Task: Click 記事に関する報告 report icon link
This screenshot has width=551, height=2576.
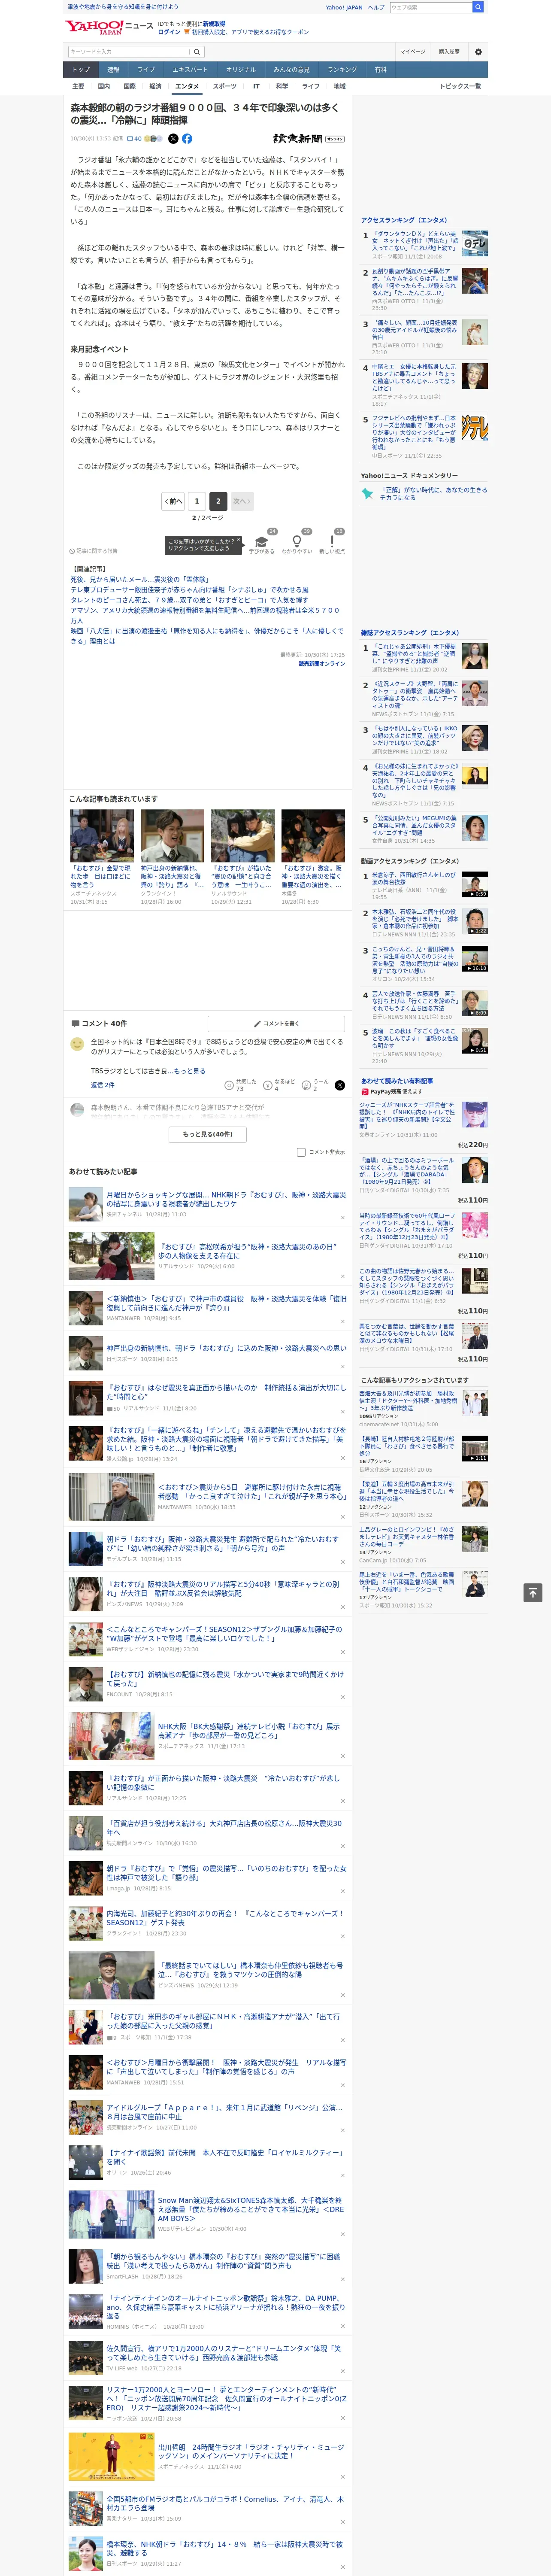Action: (94, 551)
